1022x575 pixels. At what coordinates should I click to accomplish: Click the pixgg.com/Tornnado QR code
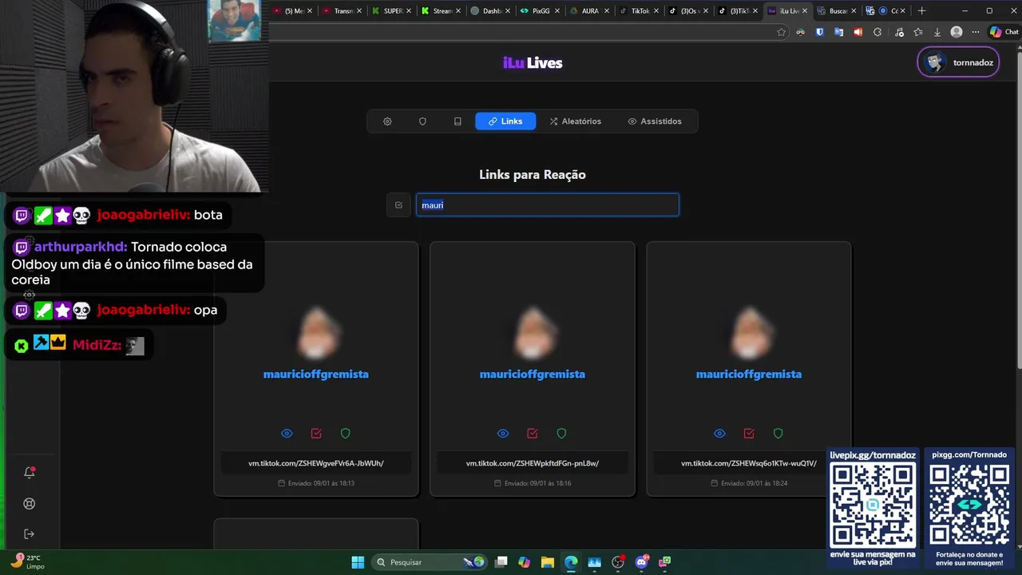coord(969,505)
